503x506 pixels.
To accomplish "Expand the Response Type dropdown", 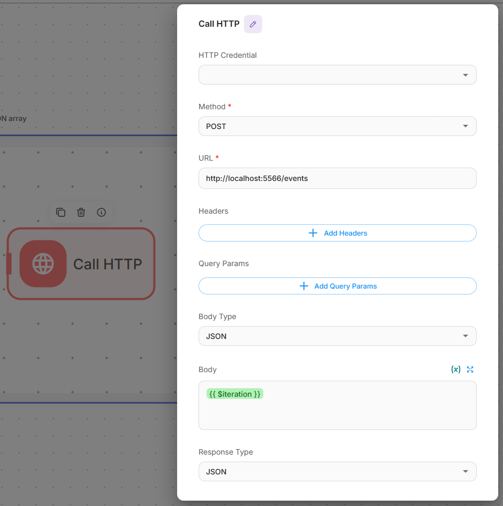I will click(337, 472).
